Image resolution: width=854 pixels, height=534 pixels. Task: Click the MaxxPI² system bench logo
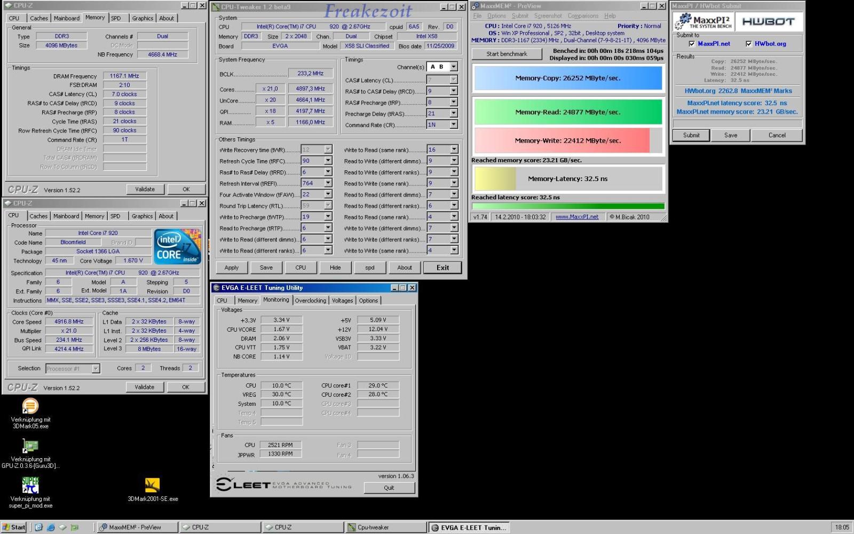(x=703, y=22)
